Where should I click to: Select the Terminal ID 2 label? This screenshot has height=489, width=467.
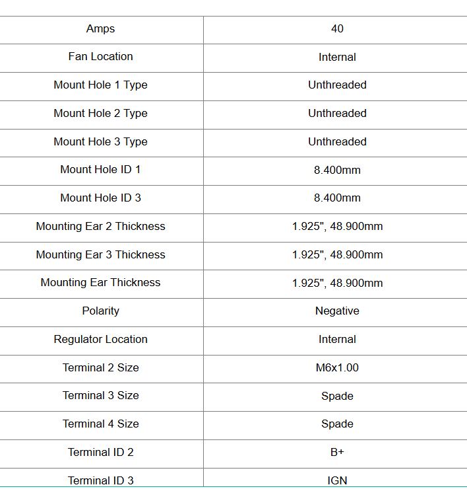tap(100, 452)
